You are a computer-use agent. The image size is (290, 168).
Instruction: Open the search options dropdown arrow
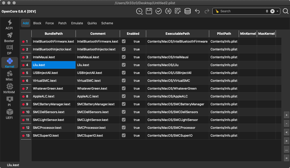tap(277, 11)
